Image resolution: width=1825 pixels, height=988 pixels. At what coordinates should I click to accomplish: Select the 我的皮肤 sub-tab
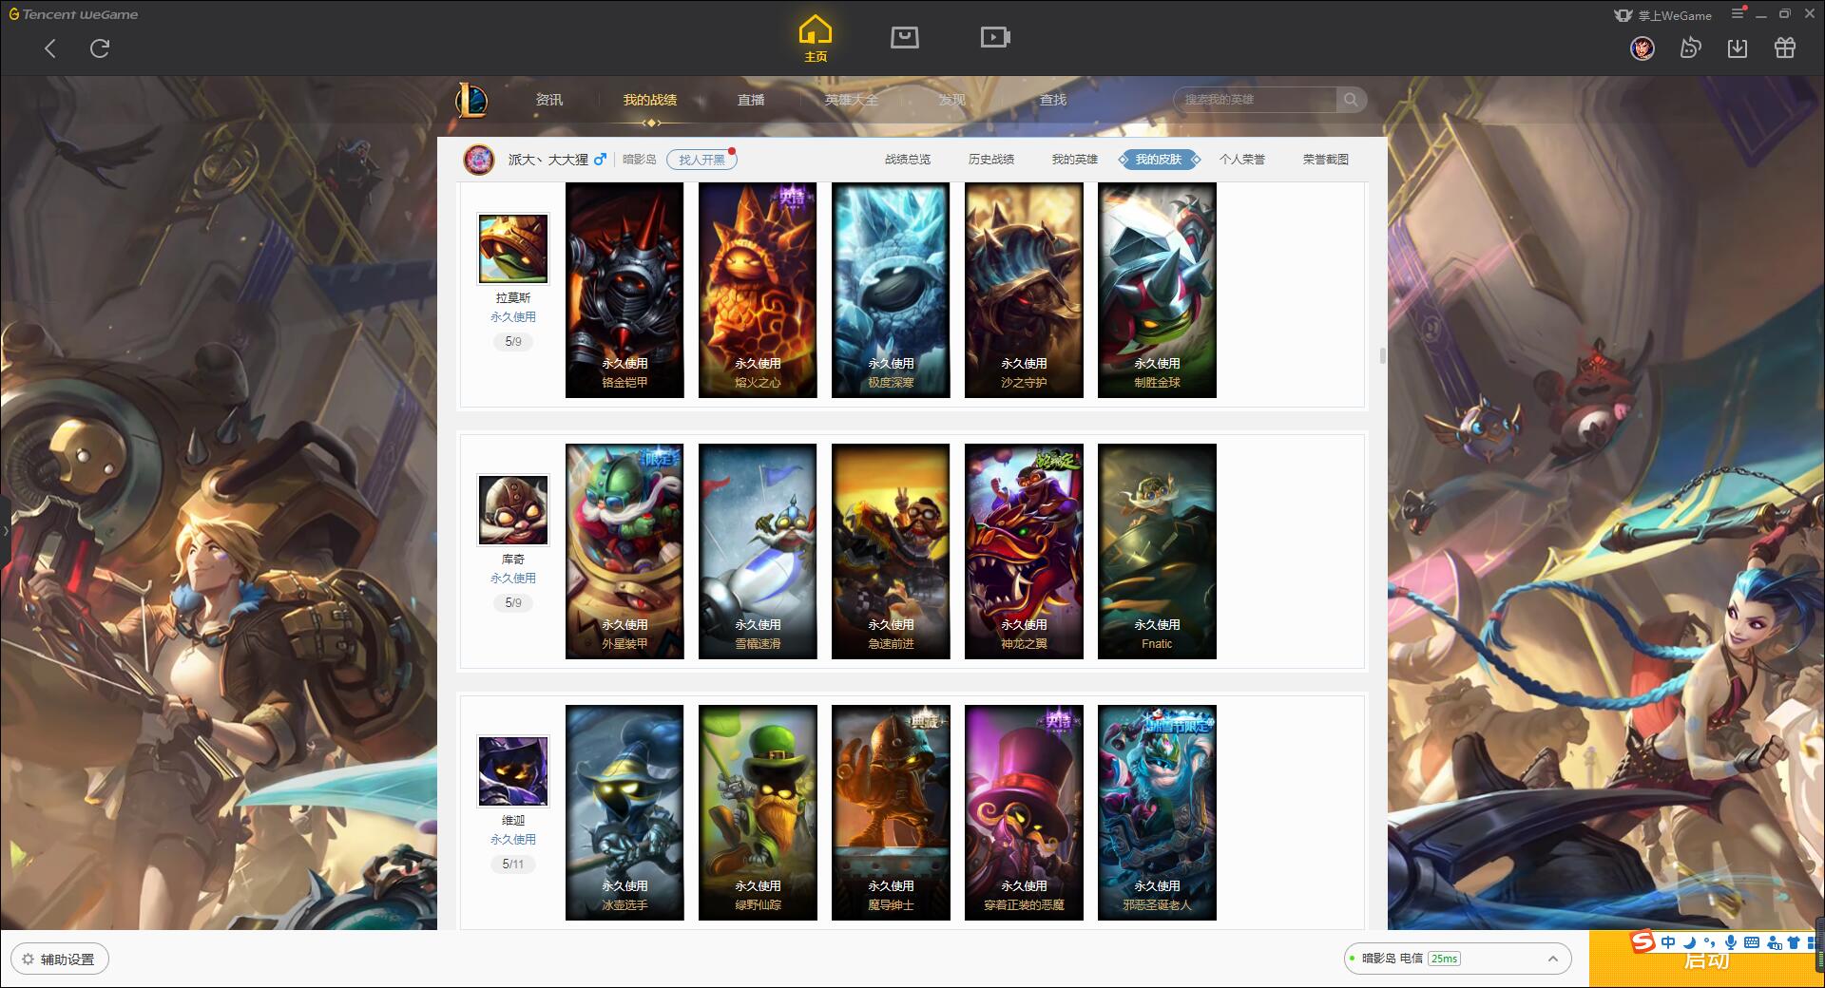tap(1159, 160)
